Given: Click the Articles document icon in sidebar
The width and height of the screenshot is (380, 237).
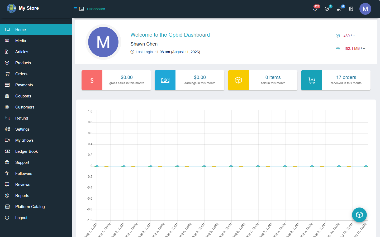Looking at the screenshot, I should (x=7, y=52).
